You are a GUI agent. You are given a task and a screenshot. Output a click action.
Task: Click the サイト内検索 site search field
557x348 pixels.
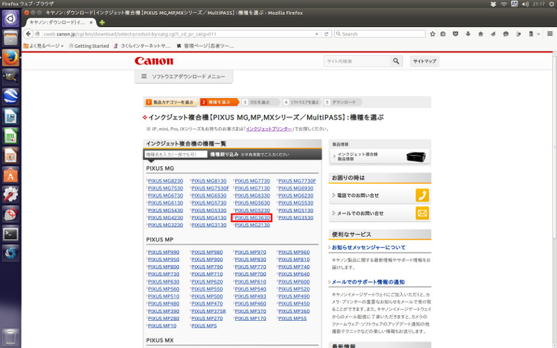[357, 61]
